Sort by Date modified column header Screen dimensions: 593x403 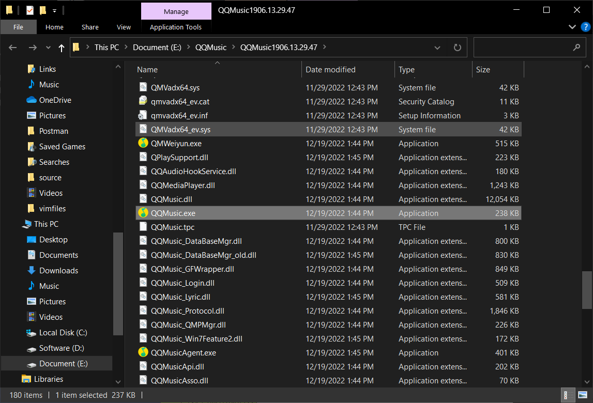[348, 70]
